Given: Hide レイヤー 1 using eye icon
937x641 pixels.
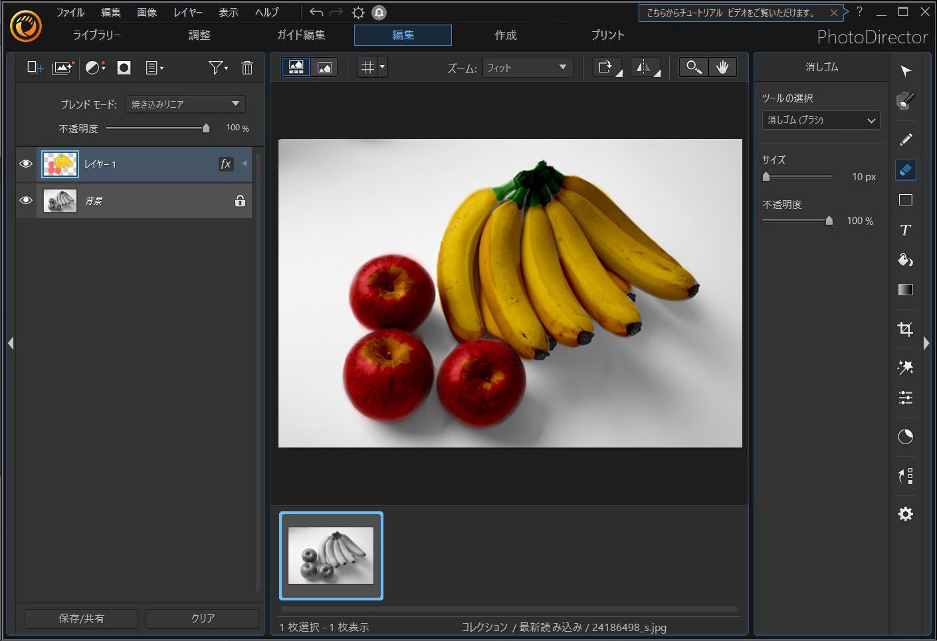Looking at the screenshot, I should click(x=26, y=164).
